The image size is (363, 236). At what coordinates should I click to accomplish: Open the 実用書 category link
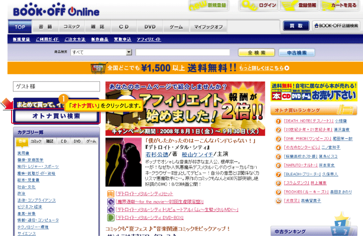(23, 153)
